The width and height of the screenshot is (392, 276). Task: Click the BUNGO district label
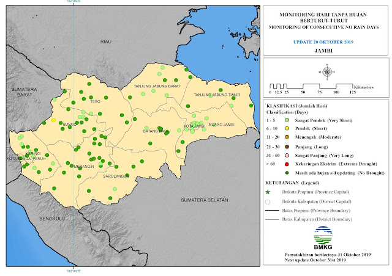pyautogui.click(x=69, y=124)
